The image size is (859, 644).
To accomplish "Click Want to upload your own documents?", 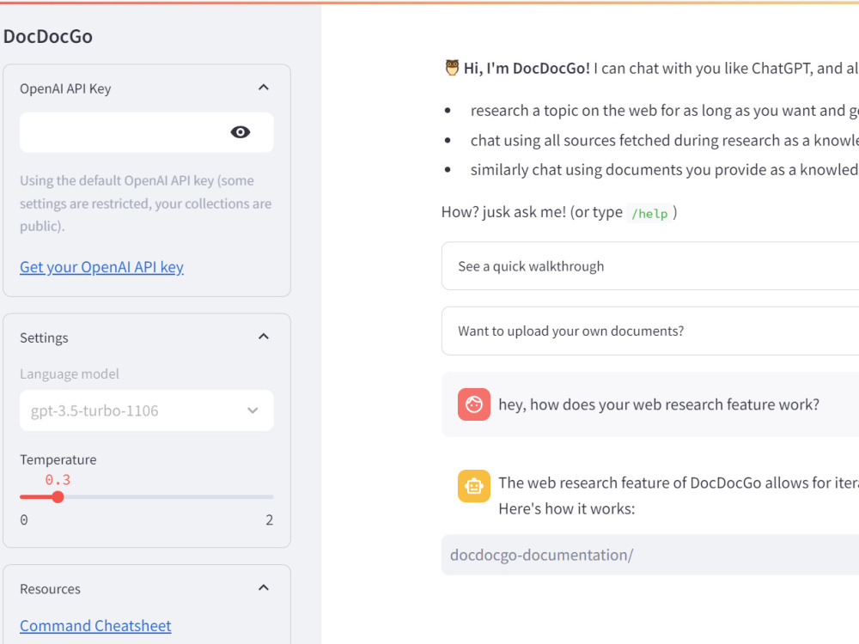I will pos(649,331).
